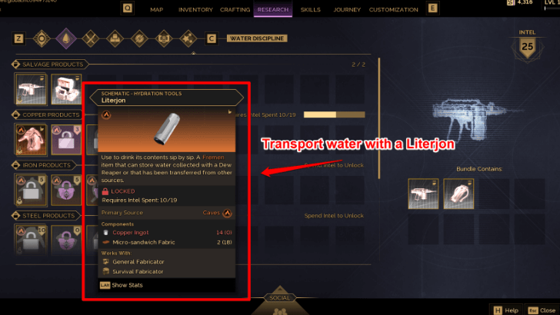The width and height of the screenshot is (560, 315).
Task: Click the purple locked Steel Products item
Action: [66, 240]
